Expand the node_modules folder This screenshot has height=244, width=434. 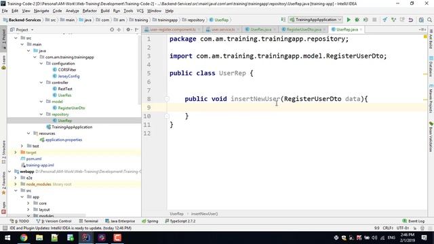click(16, 184)
